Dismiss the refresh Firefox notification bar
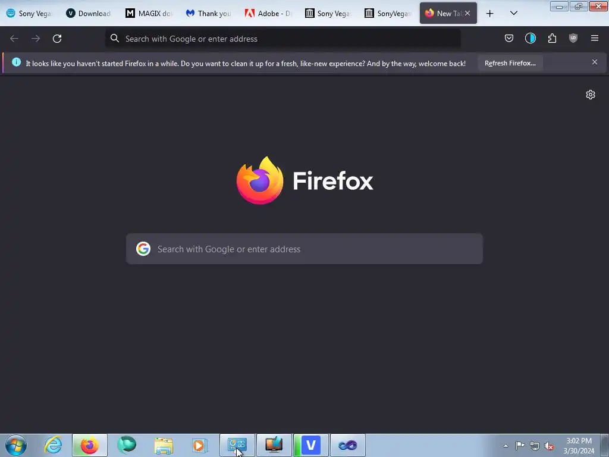 click(595, 62)
